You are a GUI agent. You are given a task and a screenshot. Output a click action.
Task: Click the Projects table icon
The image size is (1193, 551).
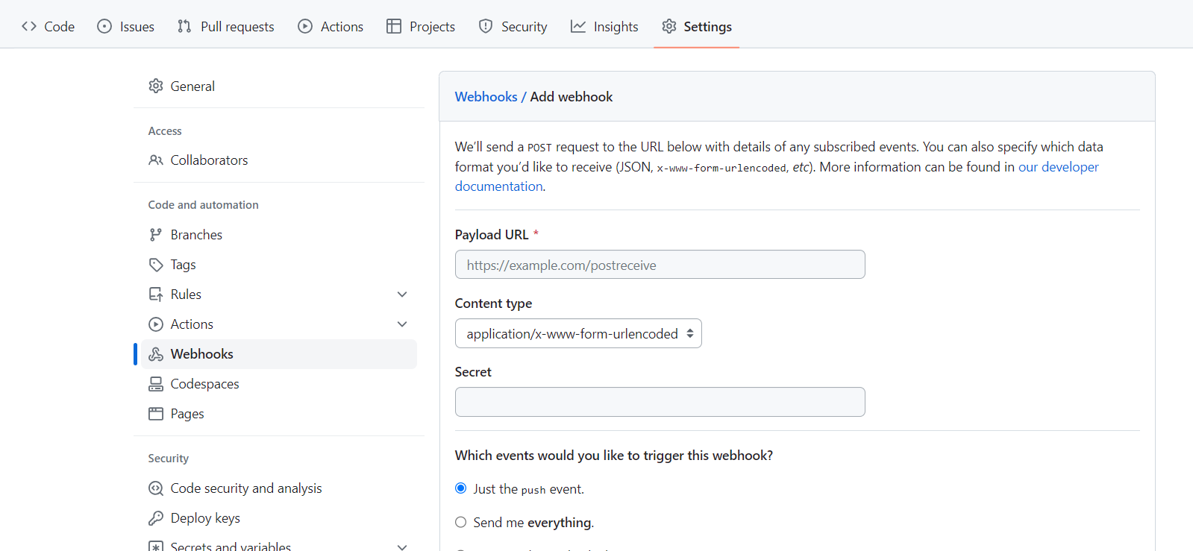coord(394,27)
